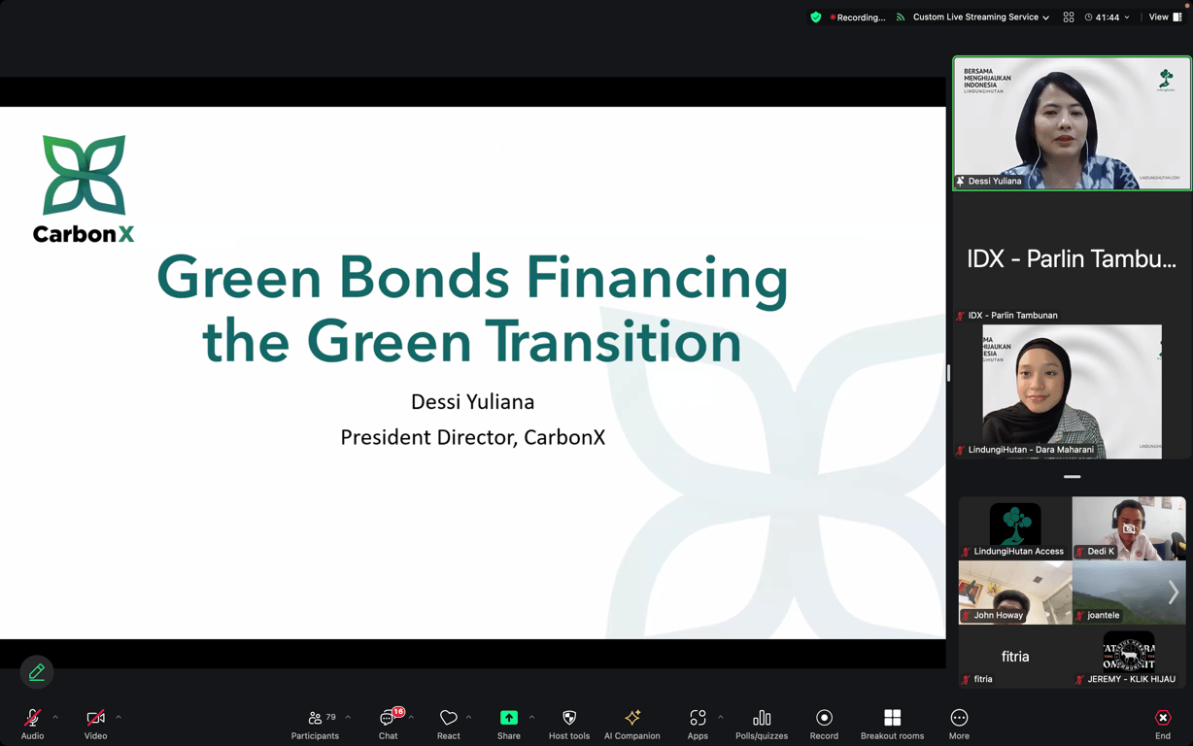The image size is (1193, 746).
Task: Expand the caret next to React
Action: coord(468,718)
